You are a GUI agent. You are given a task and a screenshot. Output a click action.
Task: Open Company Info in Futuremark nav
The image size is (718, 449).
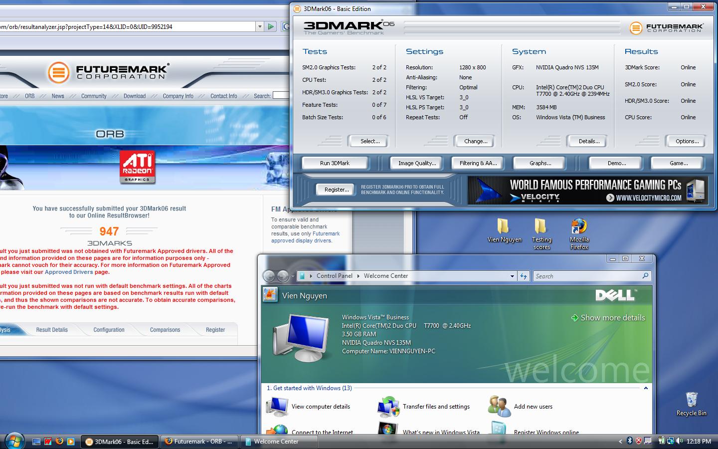pos(178,96)
